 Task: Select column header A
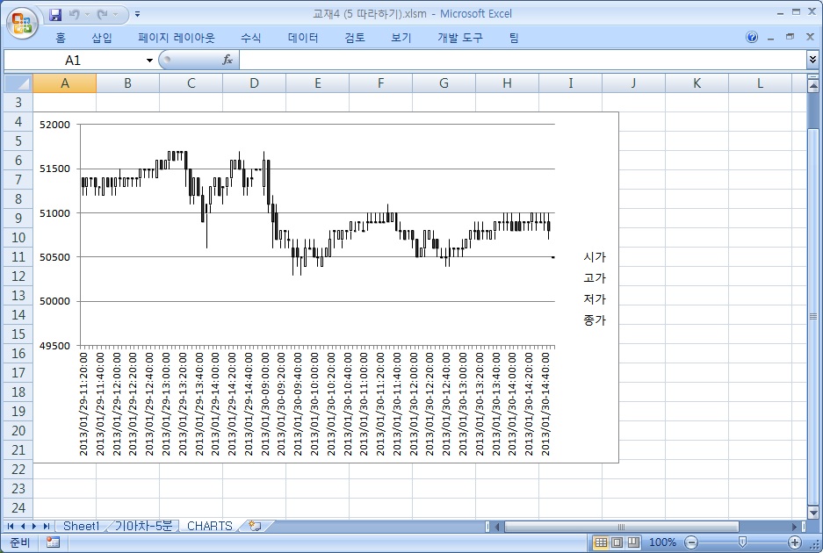pos(65,83)
